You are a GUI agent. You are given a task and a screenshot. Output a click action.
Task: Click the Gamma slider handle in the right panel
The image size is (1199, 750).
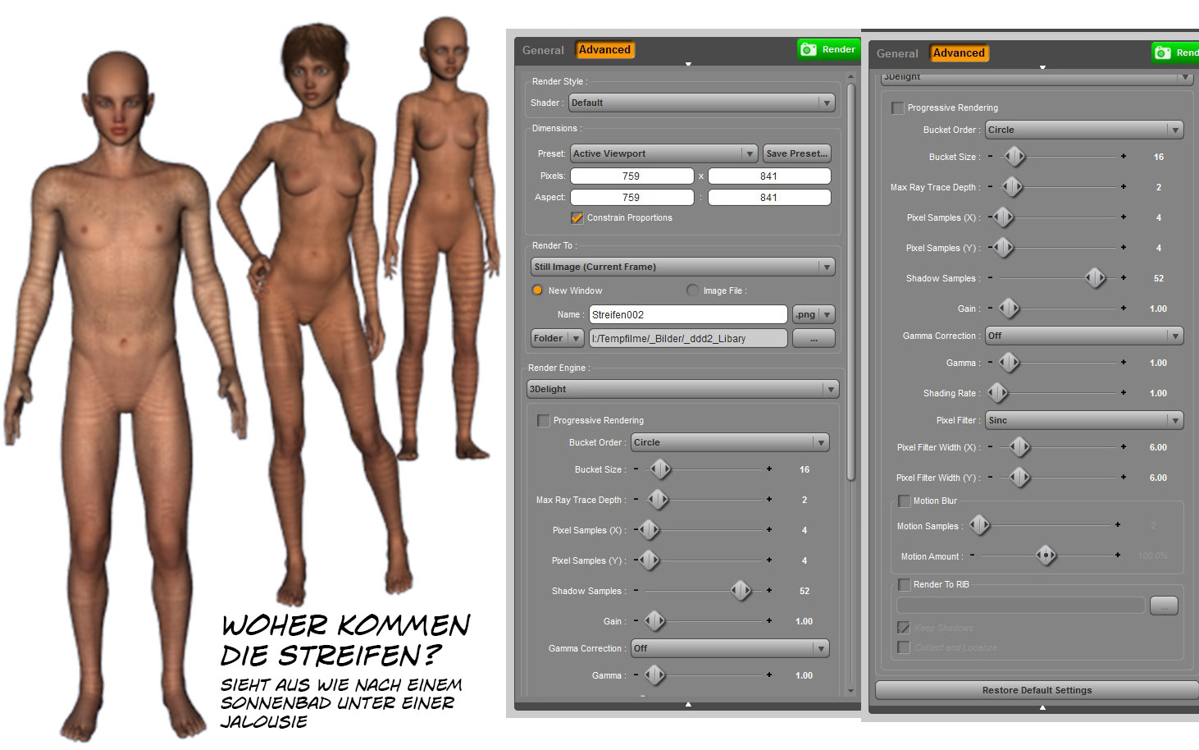(1009, 363)
